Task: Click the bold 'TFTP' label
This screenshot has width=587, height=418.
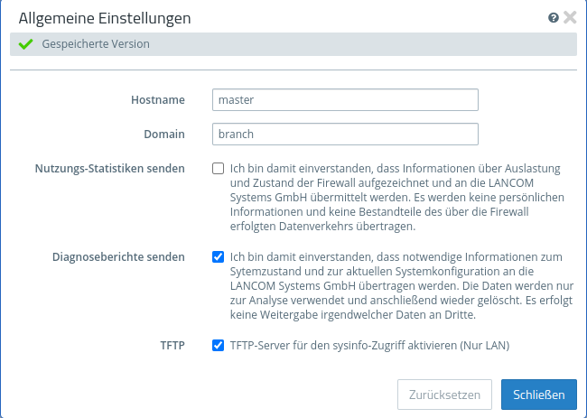Action: (170, 345)
